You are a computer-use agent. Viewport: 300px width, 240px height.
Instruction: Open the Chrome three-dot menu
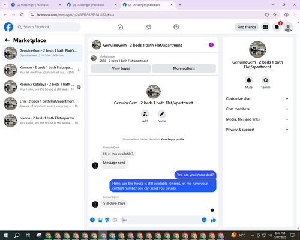tap(295, 14)
